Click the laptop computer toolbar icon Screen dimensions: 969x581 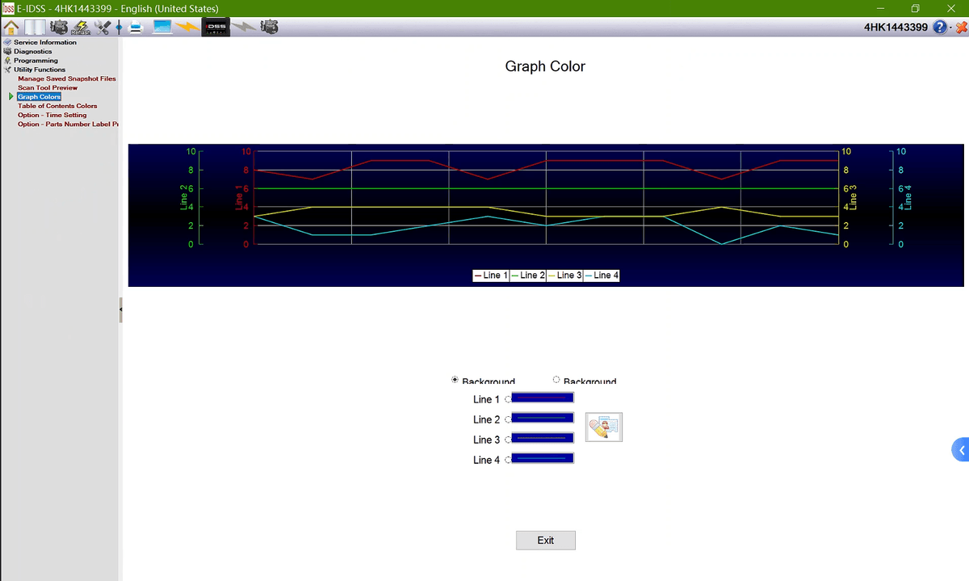(162, 27)
